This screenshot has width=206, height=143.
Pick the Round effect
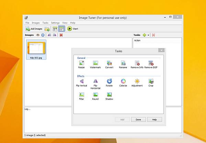click(x=95, y=96)
